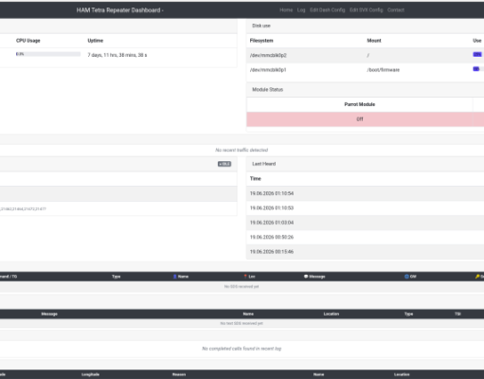
Task: Click the No recent traffic detected message
Action: 242,150
